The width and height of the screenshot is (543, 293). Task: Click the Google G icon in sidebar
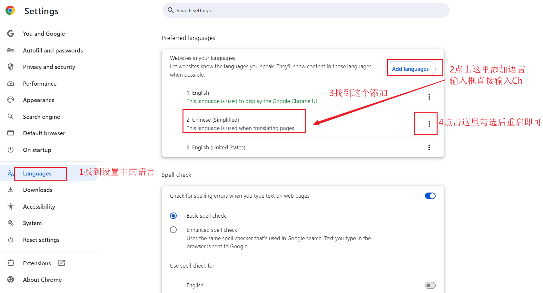[x=11, y=33]
